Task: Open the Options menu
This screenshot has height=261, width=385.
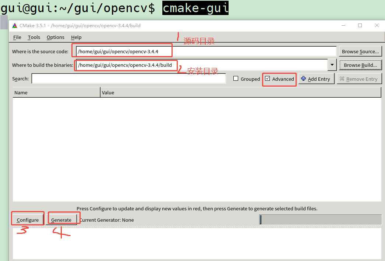Action: click(55, 37)
